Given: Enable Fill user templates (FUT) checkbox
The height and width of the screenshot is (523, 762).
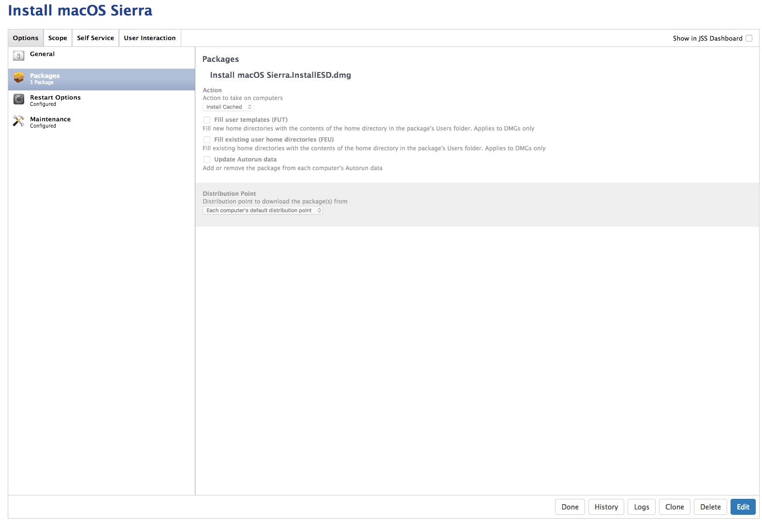Looking at the screenshot, I should point(207,120).
